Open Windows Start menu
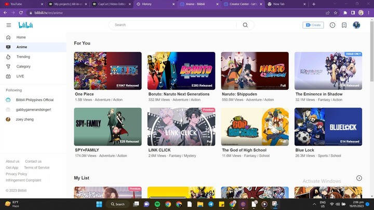 (x=99, y=204)
